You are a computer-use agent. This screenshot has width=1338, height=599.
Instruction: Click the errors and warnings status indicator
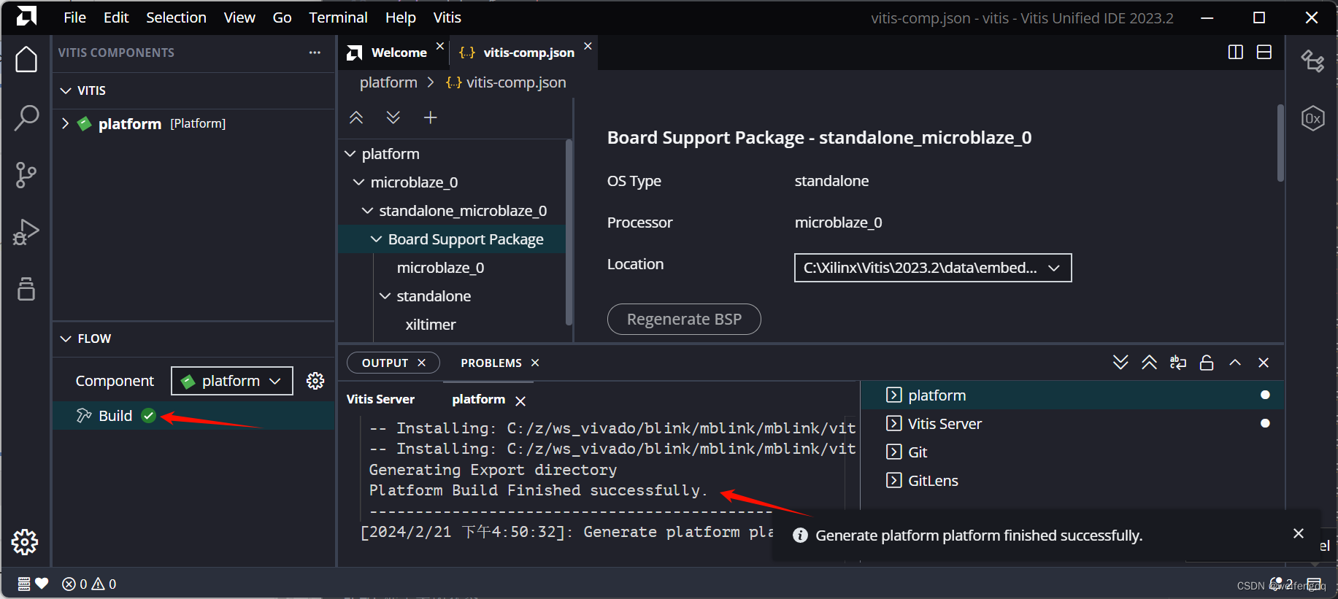point(89,584)
